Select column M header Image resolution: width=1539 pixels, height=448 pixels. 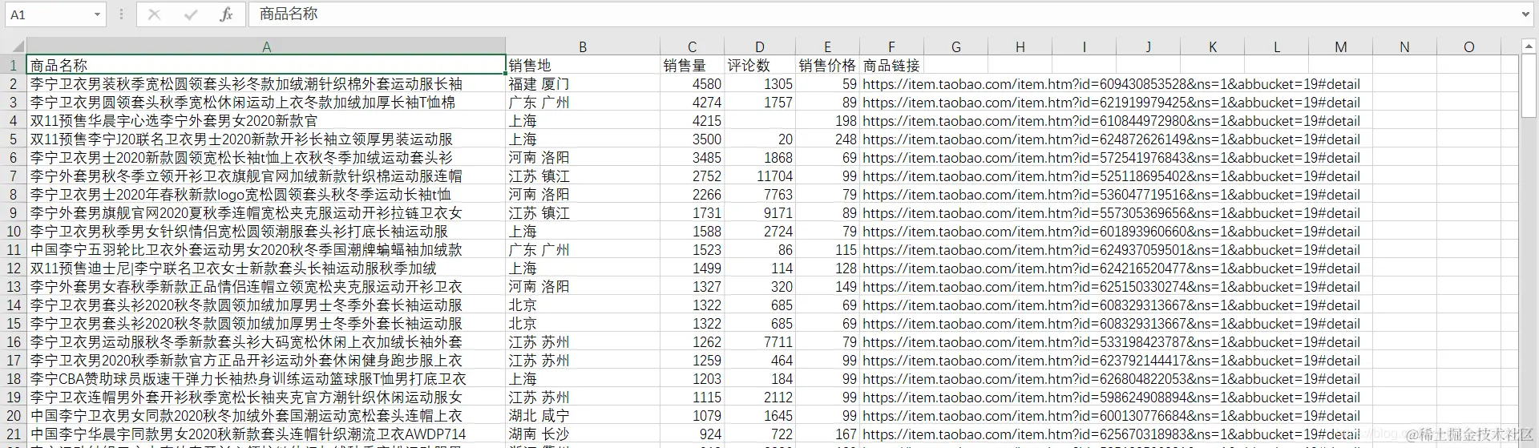(1341, 46)
